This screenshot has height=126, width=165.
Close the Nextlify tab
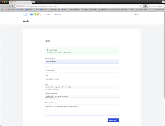[x=30, y=2]
